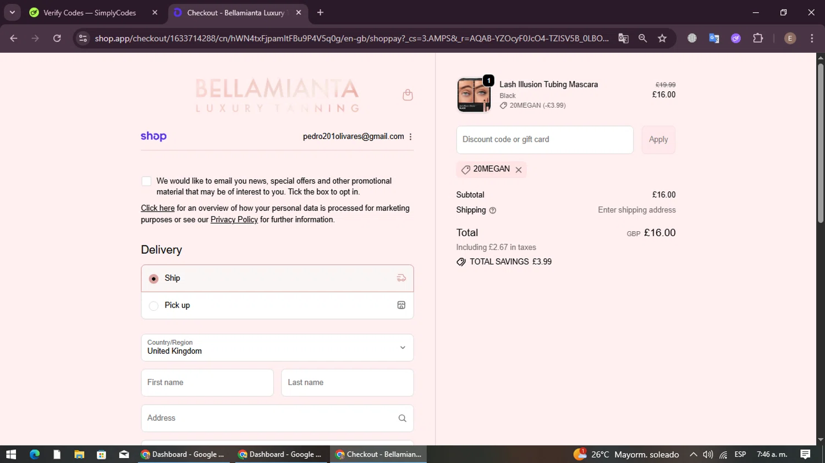Click the Apply discount button

[658, 140]
